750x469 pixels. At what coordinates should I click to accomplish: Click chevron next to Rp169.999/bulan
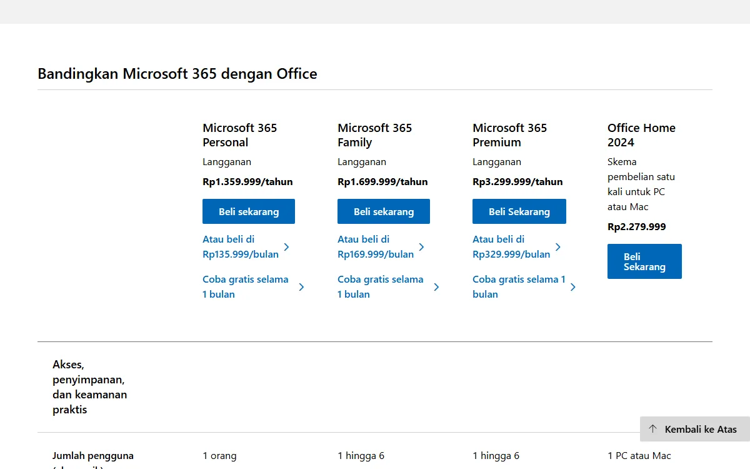point(421,247)
